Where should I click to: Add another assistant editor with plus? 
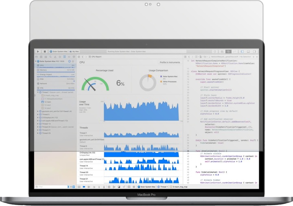pos(254,57)
